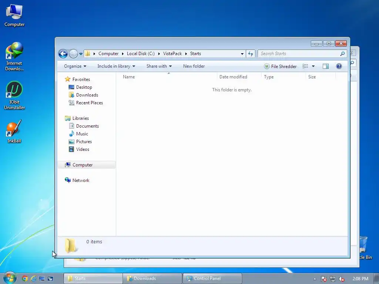The width and height of the screenshot is (379, 284).
Task: Select Computer in the address breadcrumb
Action: tap(108, 54)
